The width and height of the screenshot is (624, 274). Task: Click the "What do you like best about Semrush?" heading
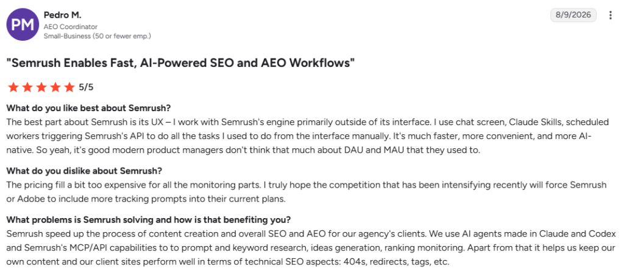coord(89,108)
